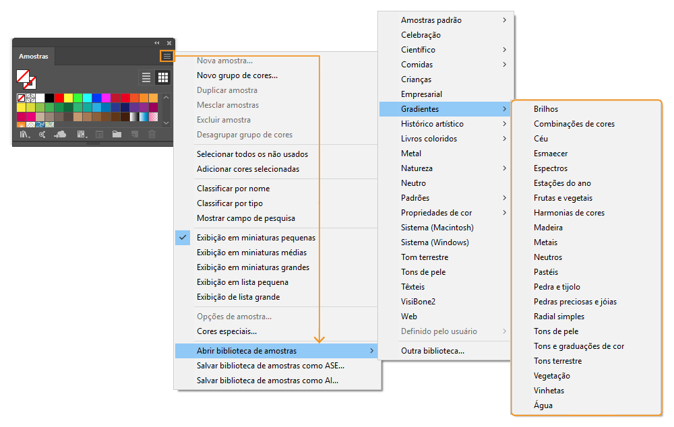
Task: Select the Registration swatch
Action: 30,98
